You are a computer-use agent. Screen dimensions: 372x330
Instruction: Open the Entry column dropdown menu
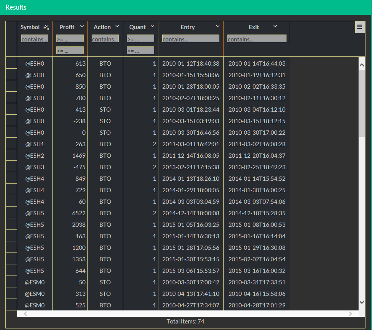coord(217,26)
